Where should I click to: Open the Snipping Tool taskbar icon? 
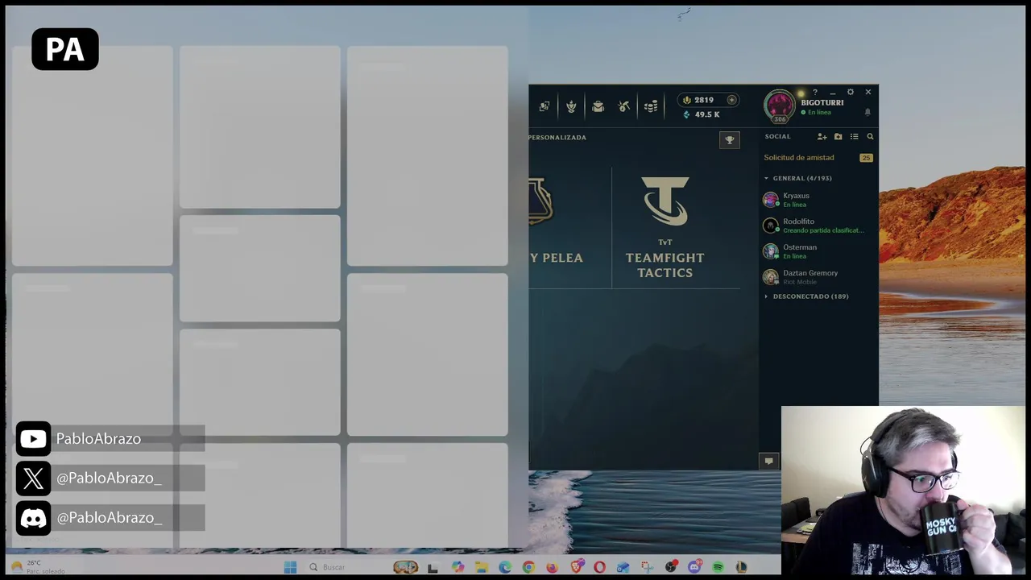pyautogui.click(x=647, y=567)
